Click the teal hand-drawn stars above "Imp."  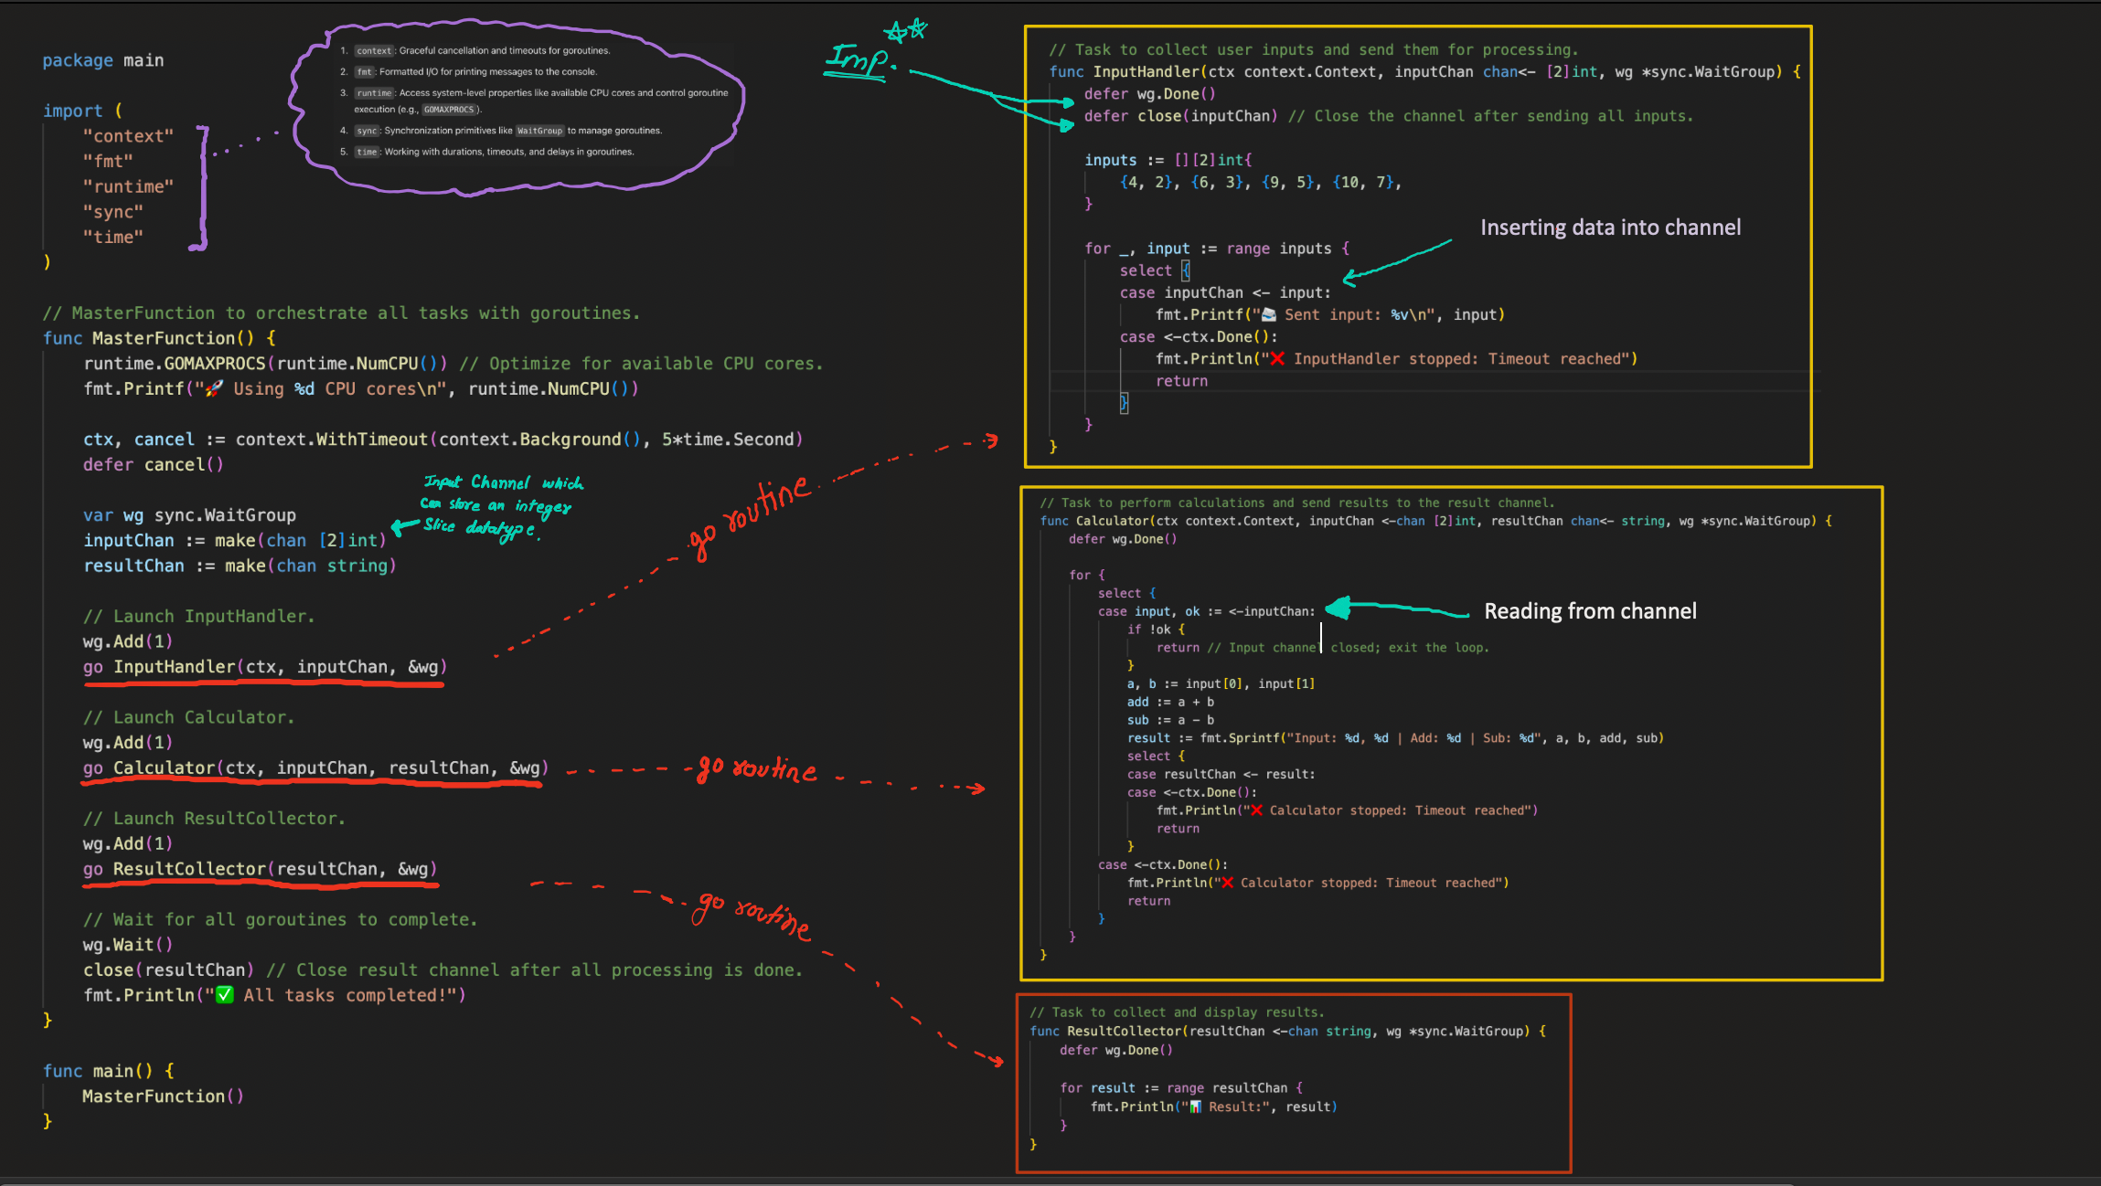click(x=906, y=31)
